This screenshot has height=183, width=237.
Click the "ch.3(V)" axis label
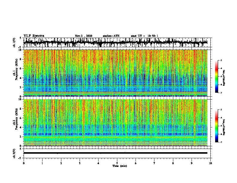(x=14, y=153)
